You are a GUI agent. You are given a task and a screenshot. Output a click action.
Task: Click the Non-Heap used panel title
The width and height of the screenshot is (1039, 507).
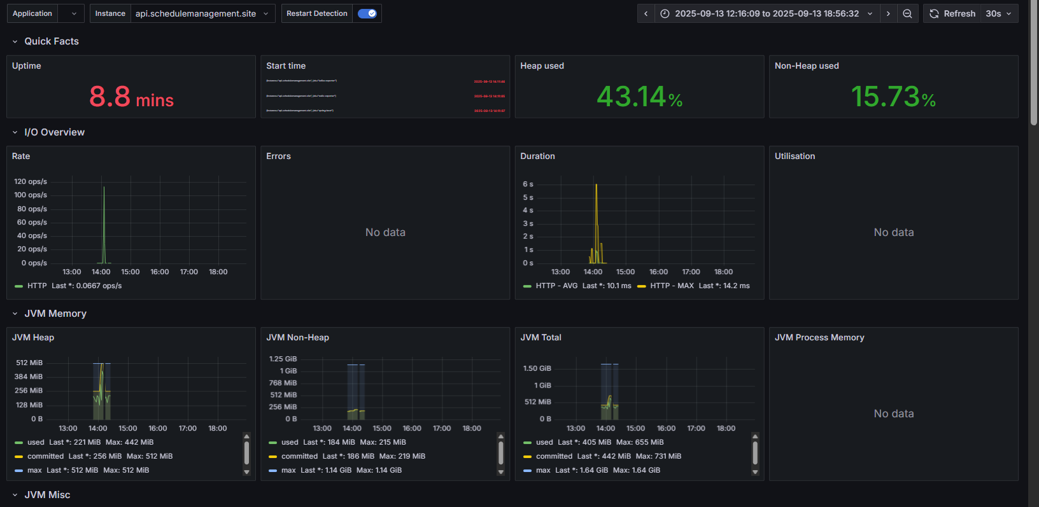[807, 66]
